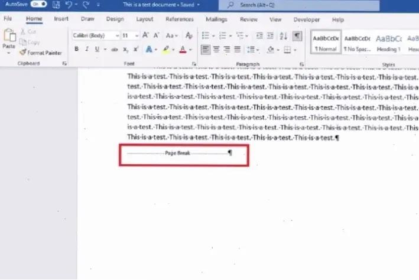The image size is (419, 280).
Task: Click the Sort A-Z icon
Action: tap(283, 36)
